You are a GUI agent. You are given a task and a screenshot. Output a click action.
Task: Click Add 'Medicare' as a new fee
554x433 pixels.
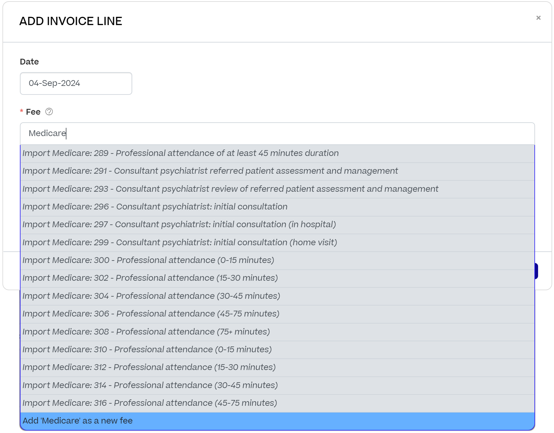tap(277, 421)
